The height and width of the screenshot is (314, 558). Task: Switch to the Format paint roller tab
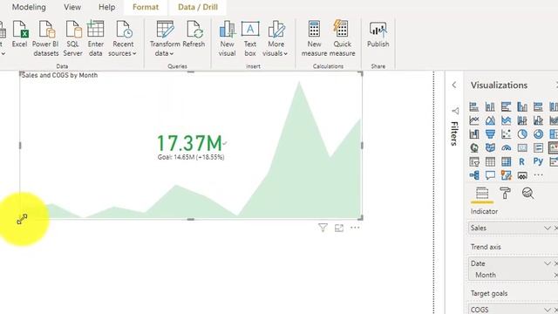[505, 194]
